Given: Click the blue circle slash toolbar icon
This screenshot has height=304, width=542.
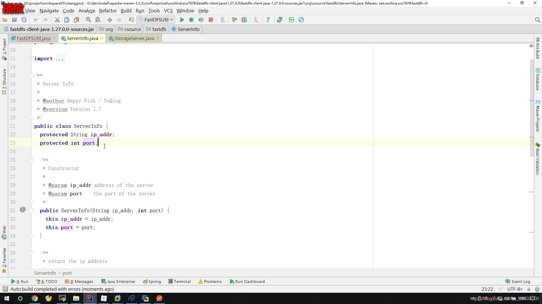Looking at the screenshot, I should click(301, 20).
